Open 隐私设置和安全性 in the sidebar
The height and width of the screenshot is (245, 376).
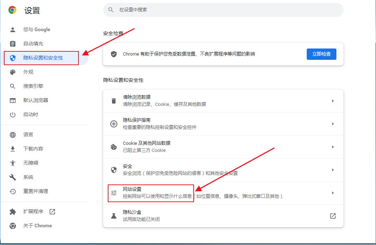(x=43, y=58)
